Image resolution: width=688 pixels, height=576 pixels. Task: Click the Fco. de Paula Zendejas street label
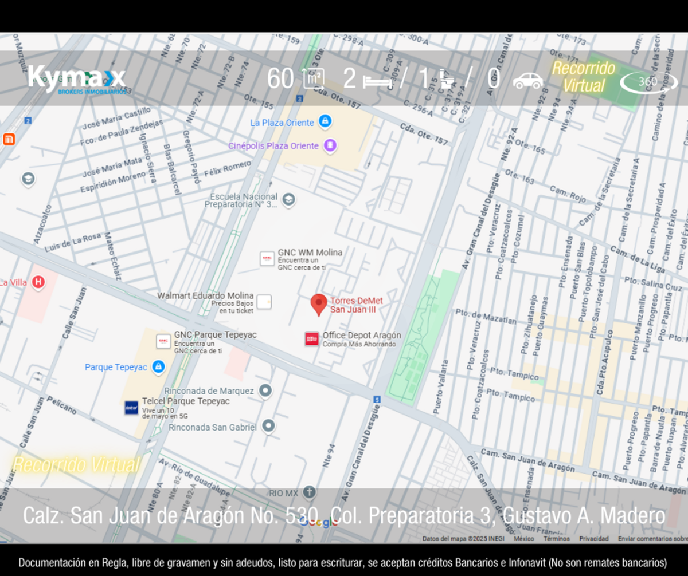click(x=122, y=133)
